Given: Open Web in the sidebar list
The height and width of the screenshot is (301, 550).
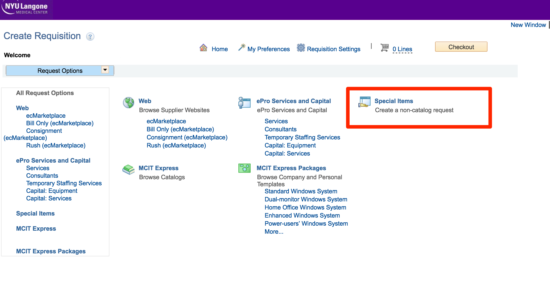Looking at the screenshot, I should click(22, 108).
